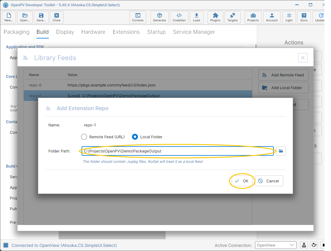Launch the CodeGen tool

pyautogui.click(x=179, y=17)
